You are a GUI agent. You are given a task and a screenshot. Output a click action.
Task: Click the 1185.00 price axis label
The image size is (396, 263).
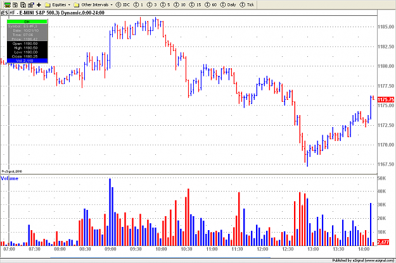click(x=386, y=27)
